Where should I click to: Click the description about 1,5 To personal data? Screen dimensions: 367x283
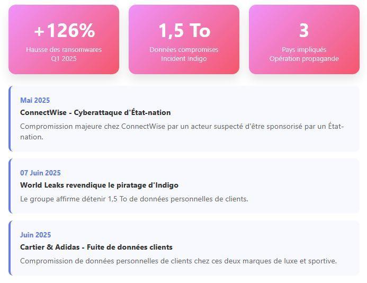pyautogui.click(x=134, y=199)
